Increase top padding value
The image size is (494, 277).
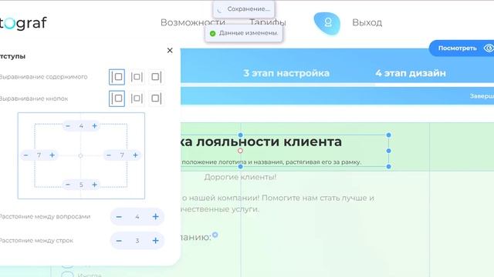[x=94, y=126]
